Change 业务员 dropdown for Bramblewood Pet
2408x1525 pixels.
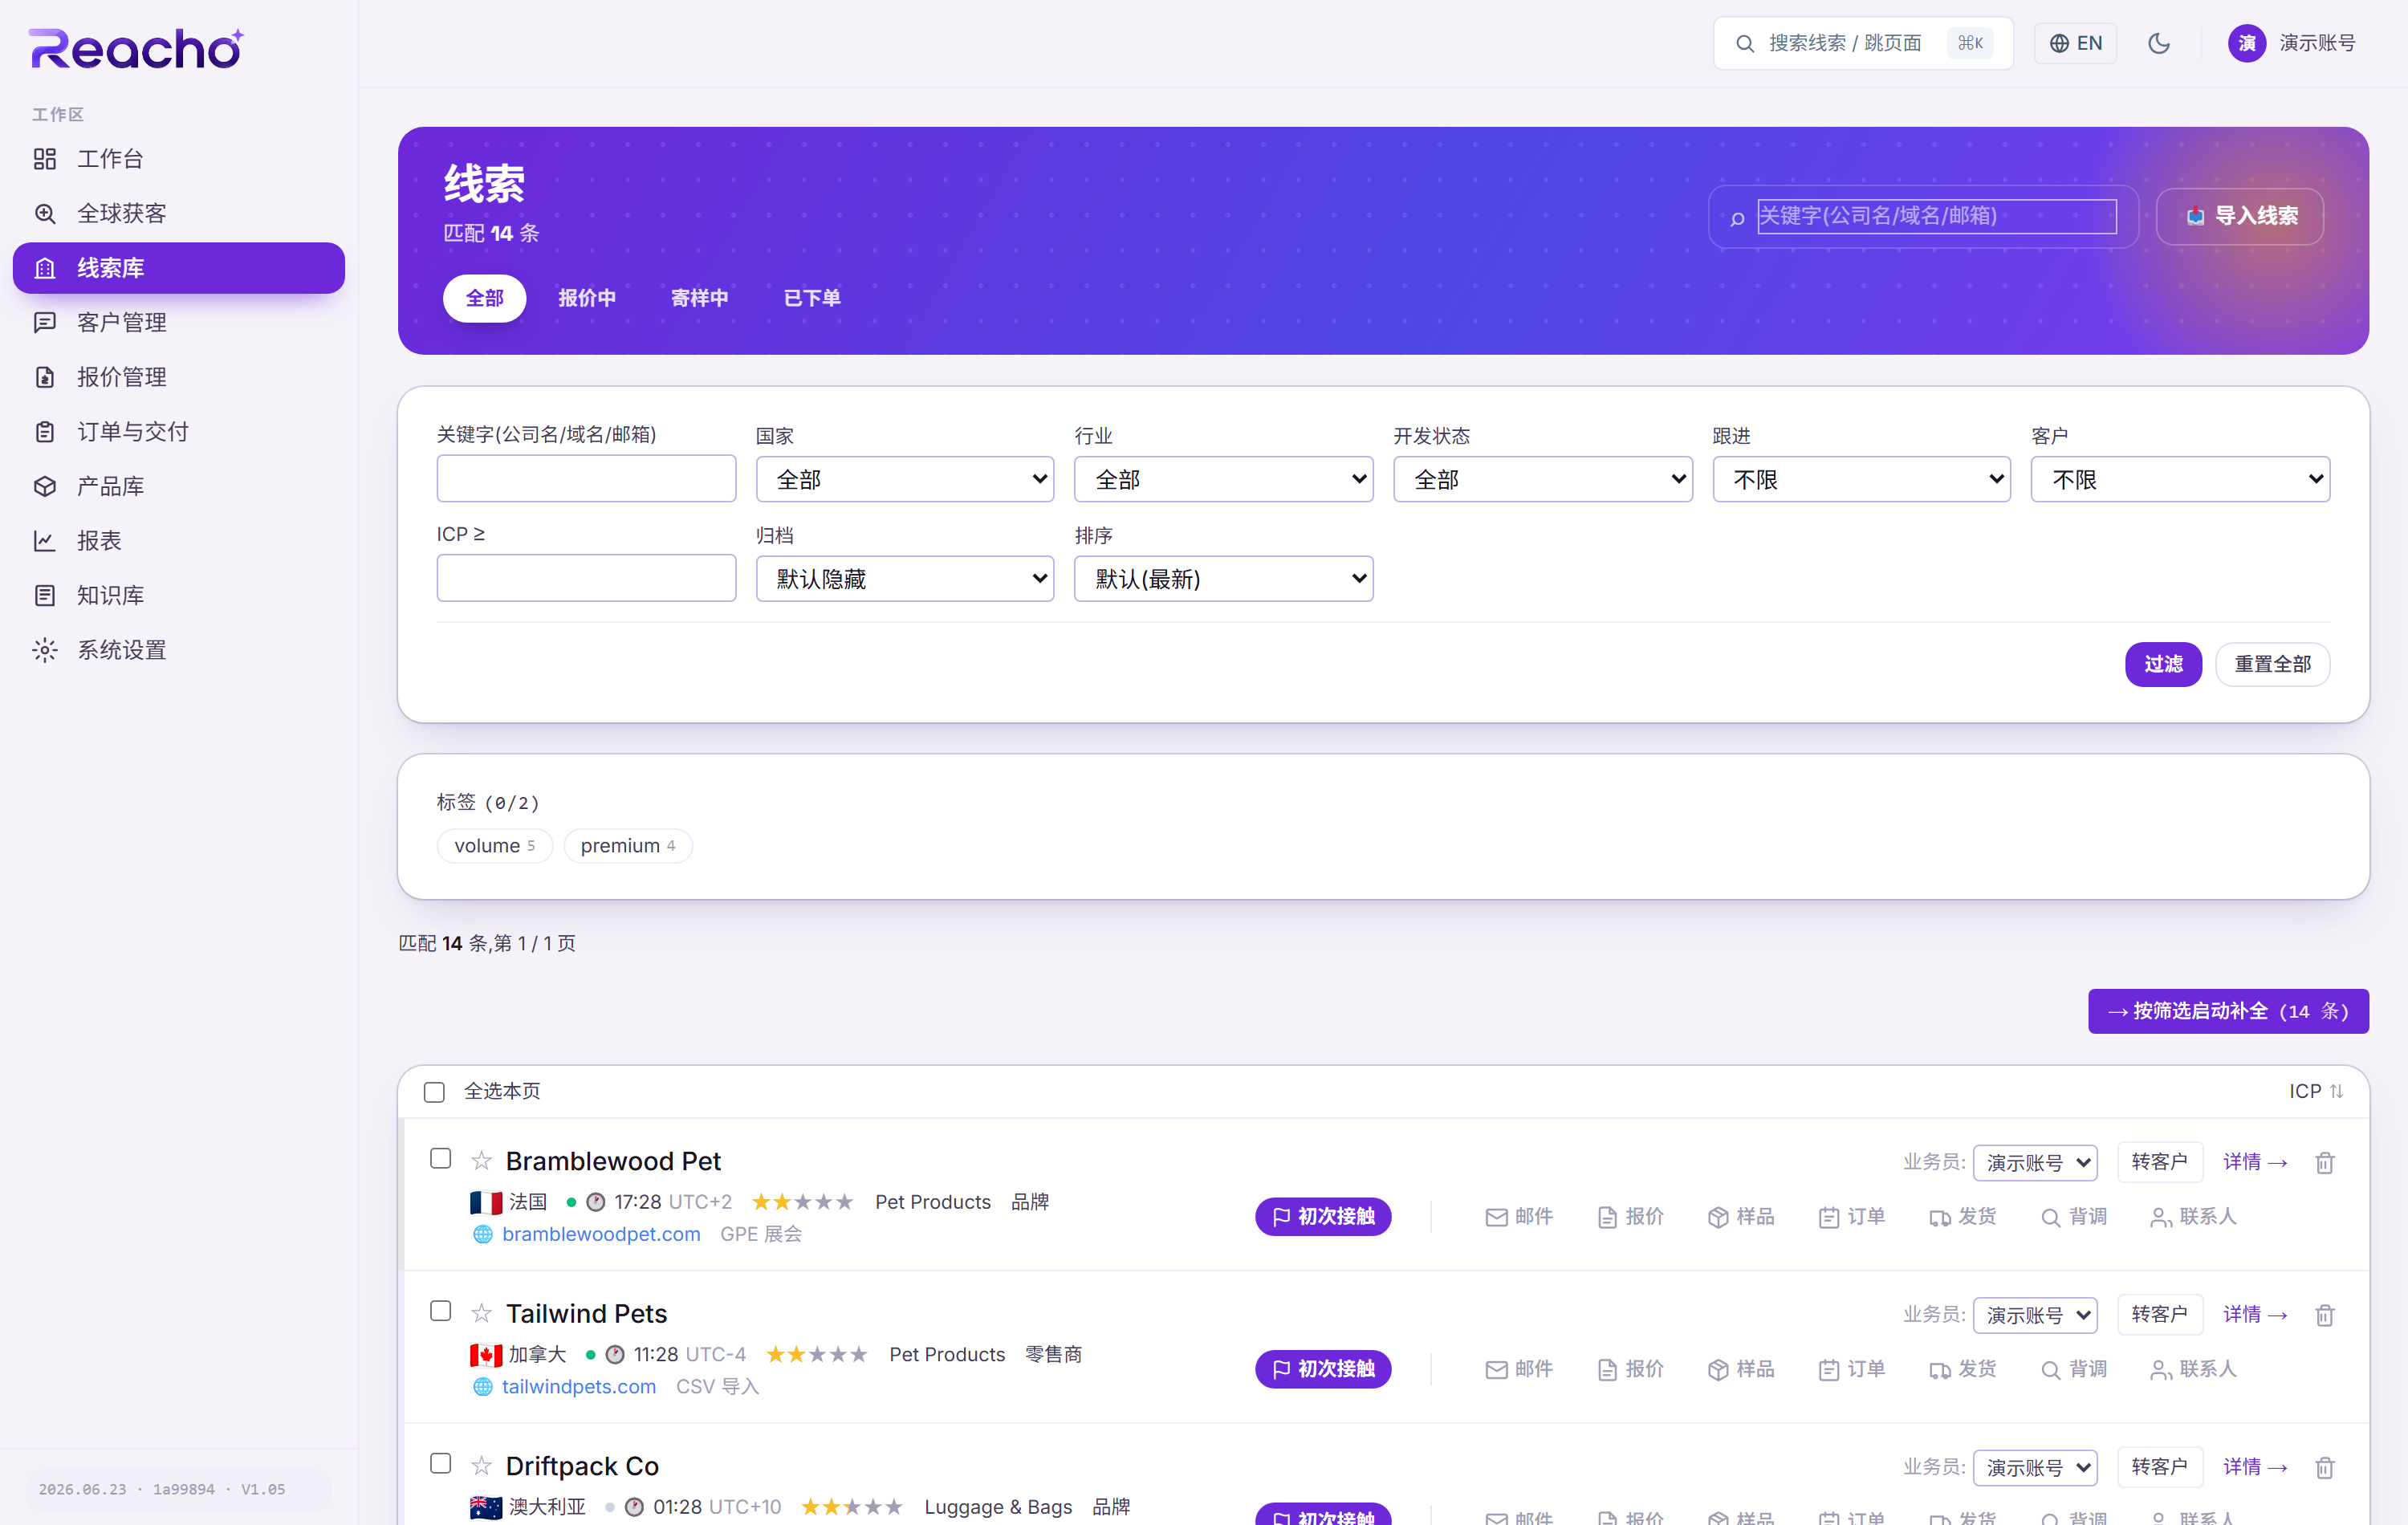tap(2035, 1162)
